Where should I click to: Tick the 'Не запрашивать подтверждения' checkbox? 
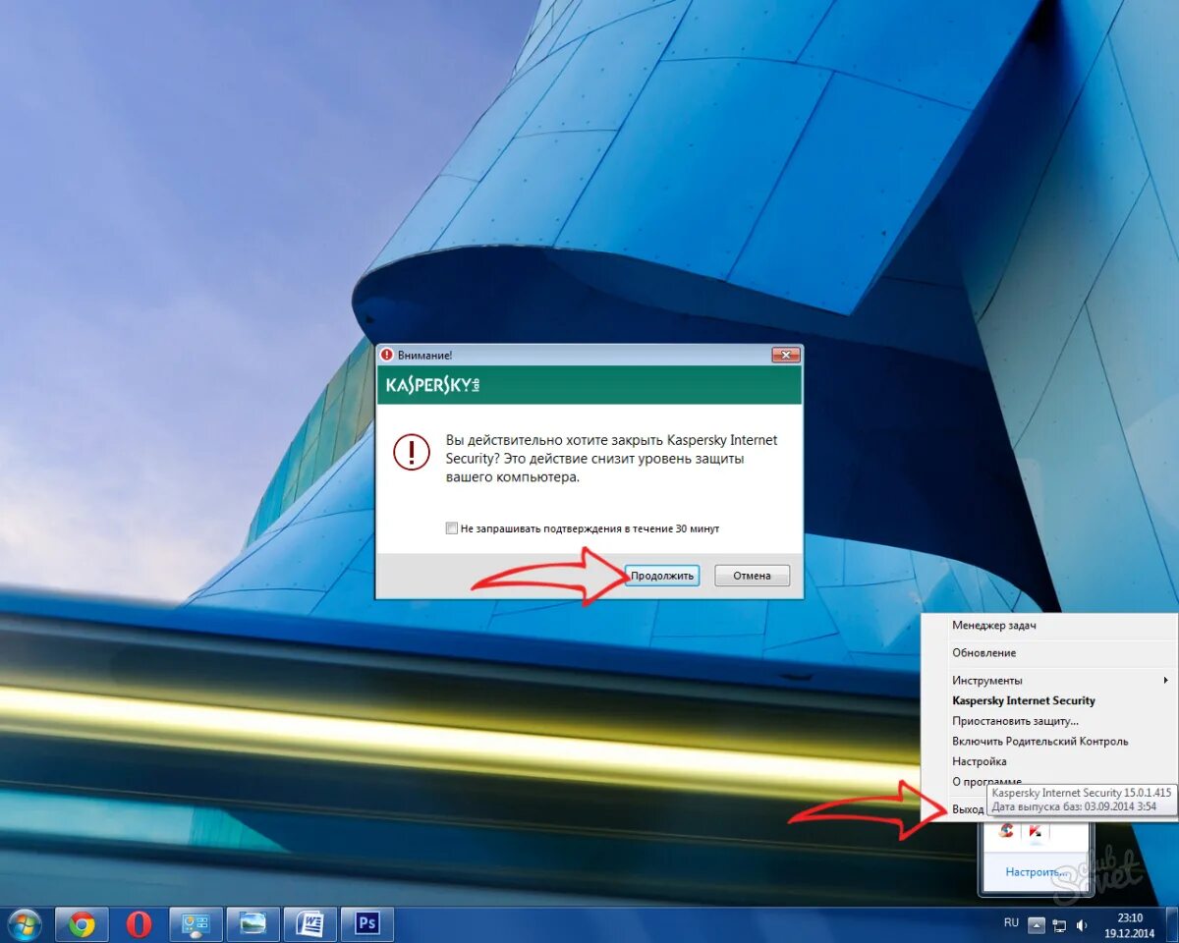[x=452, y=528]
